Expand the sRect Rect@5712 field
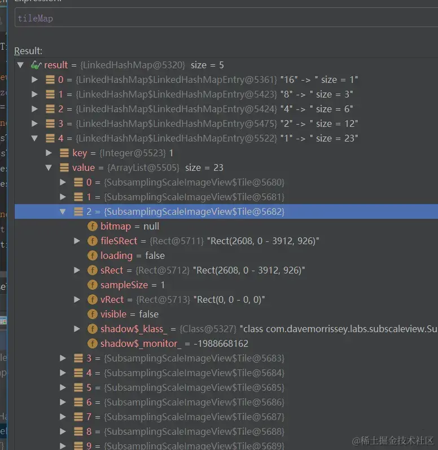The image size is (438, 450). [x=77, y=270]
